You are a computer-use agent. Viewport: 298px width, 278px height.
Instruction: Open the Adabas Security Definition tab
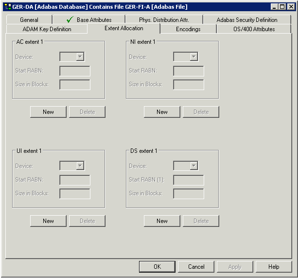pos(247,20)
